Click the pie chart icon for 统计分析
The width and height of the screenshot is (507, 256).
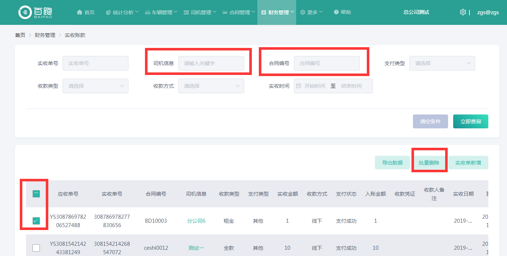108,12
